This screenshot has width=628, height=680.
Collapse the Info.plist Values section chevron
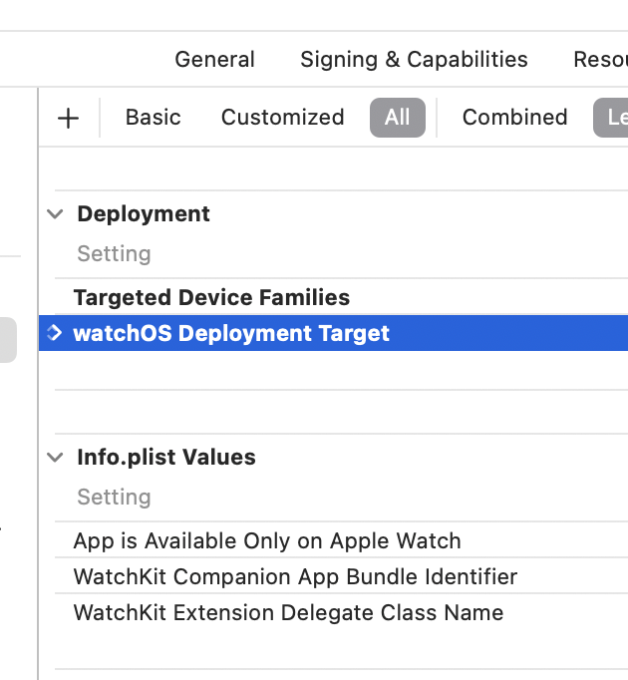(56, 458)
